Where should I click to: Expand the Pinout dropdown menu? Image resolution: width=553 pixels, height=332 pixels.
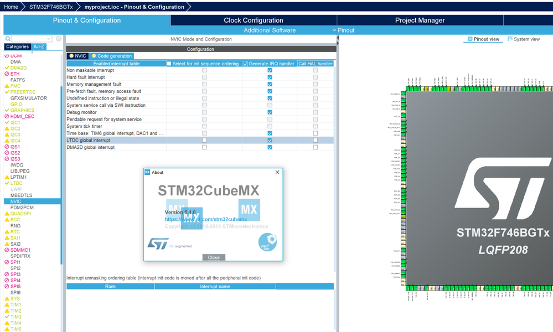tap(344, 30)
